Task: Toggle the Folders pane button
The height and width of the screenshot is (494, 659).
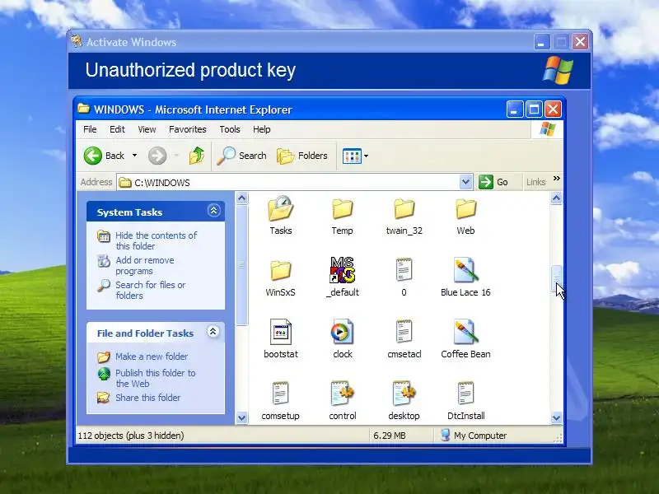Action: tap(302, 156)
